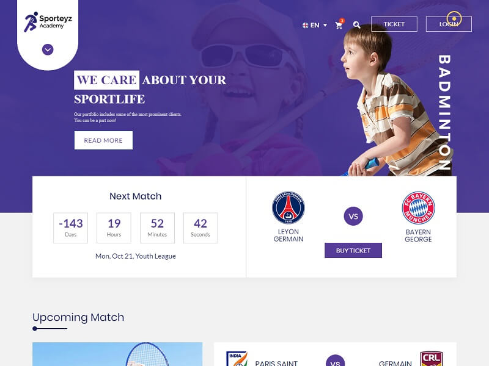This screenshot has height=366, width=489.
Task: Click the Sporteyz Academy logo
Action: click(x=48, y=22)
